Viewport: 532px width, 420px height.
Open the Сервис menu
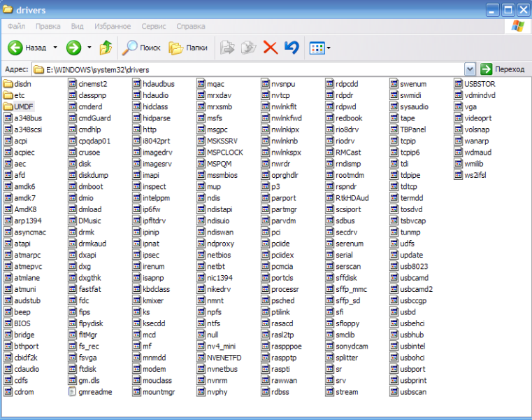point(154,26)
